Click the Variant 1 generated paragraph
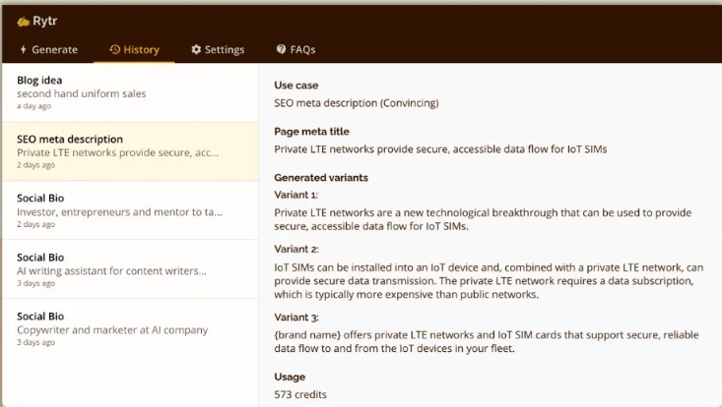The image size is (722, 407). coord(483,219)
